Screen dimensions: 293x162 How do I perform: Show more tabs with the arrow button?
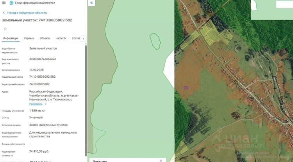[x=84, y=39]
